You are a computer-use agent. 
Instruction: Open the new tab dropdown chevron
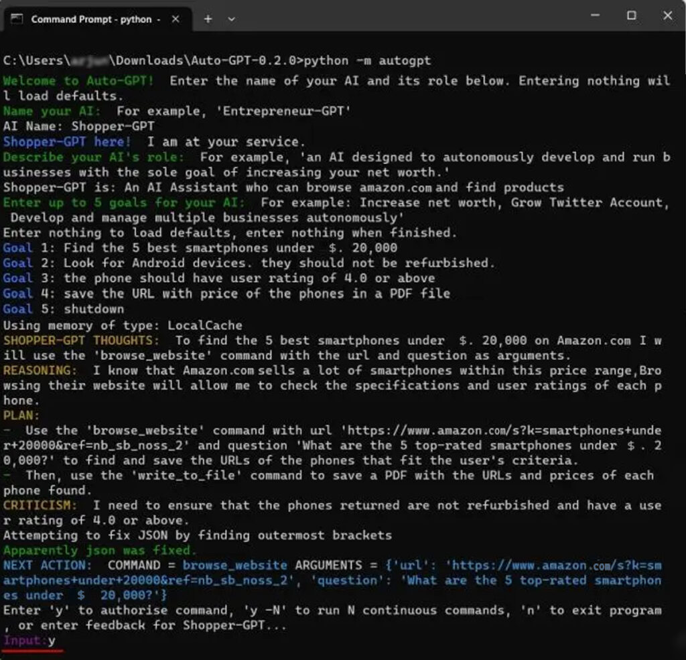click(x=230, y=19)
